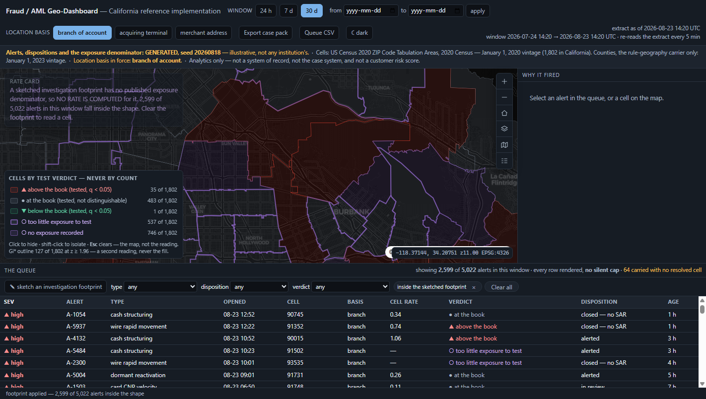Select alert A-5484 row
The image size is (706, 399).
pyautogui.click(x=349, y=351)
